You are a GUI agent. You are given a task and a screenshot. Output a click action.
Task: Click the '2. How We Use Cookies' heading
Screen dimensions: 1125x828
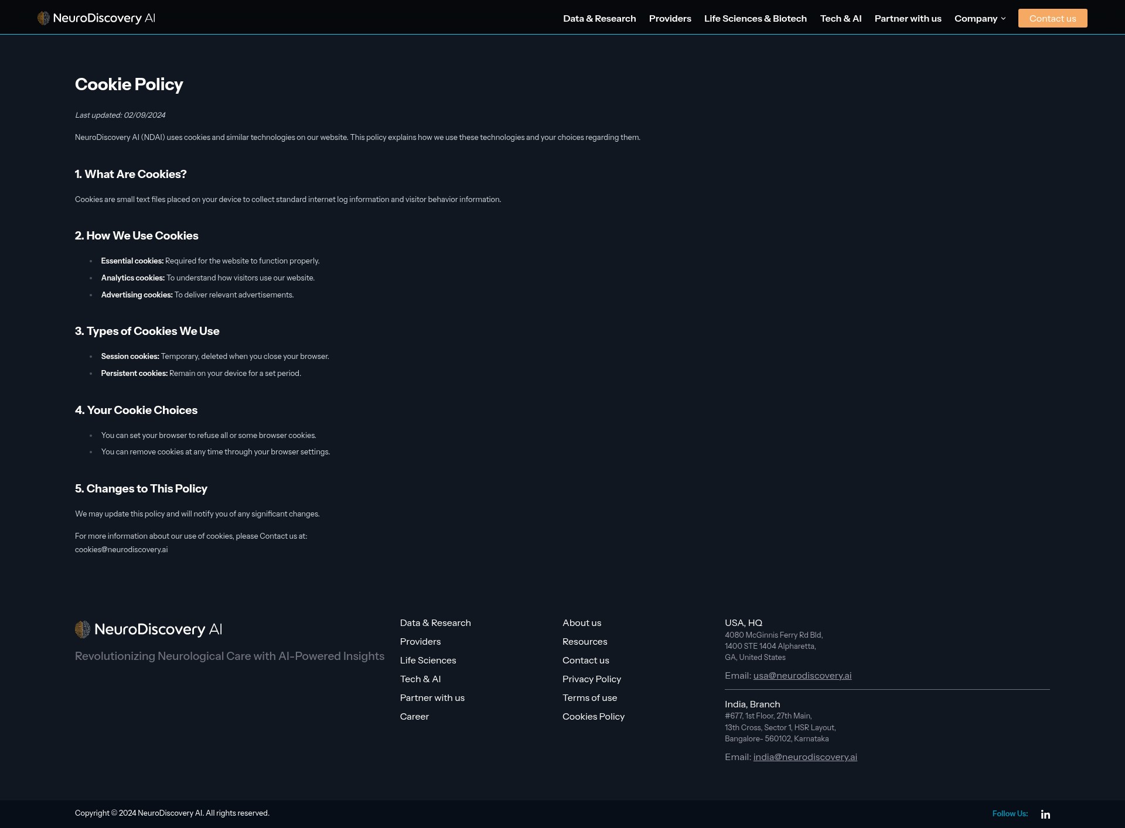click(x=137, y=236)
